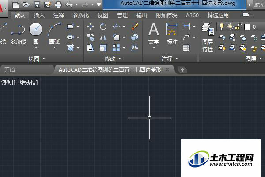The height and width of the screenshot is (177, 265).
Task: Open the 图层特性 layer properties manager
Action: (208, 37)
